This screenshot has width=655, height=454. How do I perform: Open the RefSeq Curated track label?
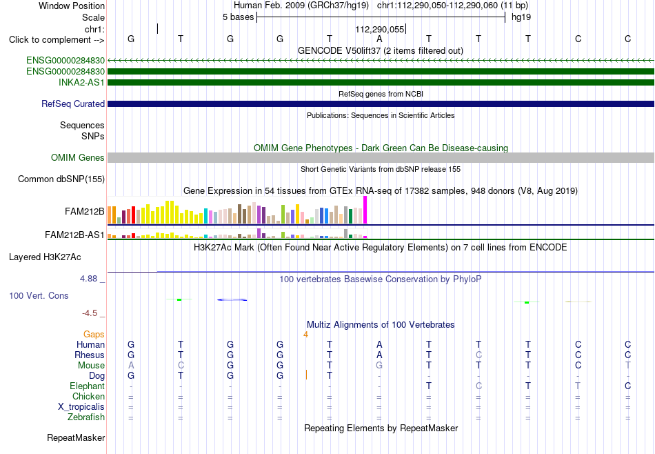click(x=73, y=103)
